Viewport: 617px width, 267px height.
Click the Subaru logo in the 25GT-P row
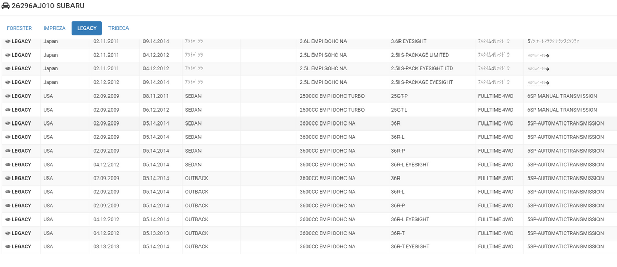point(8,96)
